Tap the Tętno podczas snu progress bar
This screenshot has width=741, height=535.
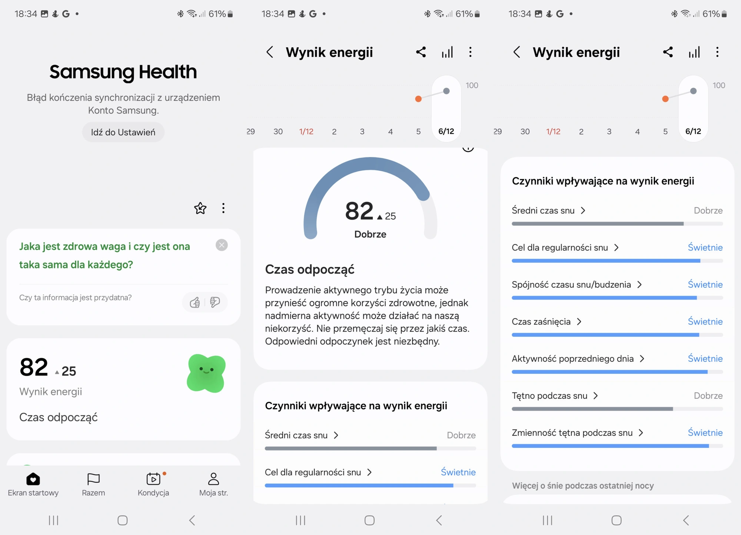tap(617, 409)
